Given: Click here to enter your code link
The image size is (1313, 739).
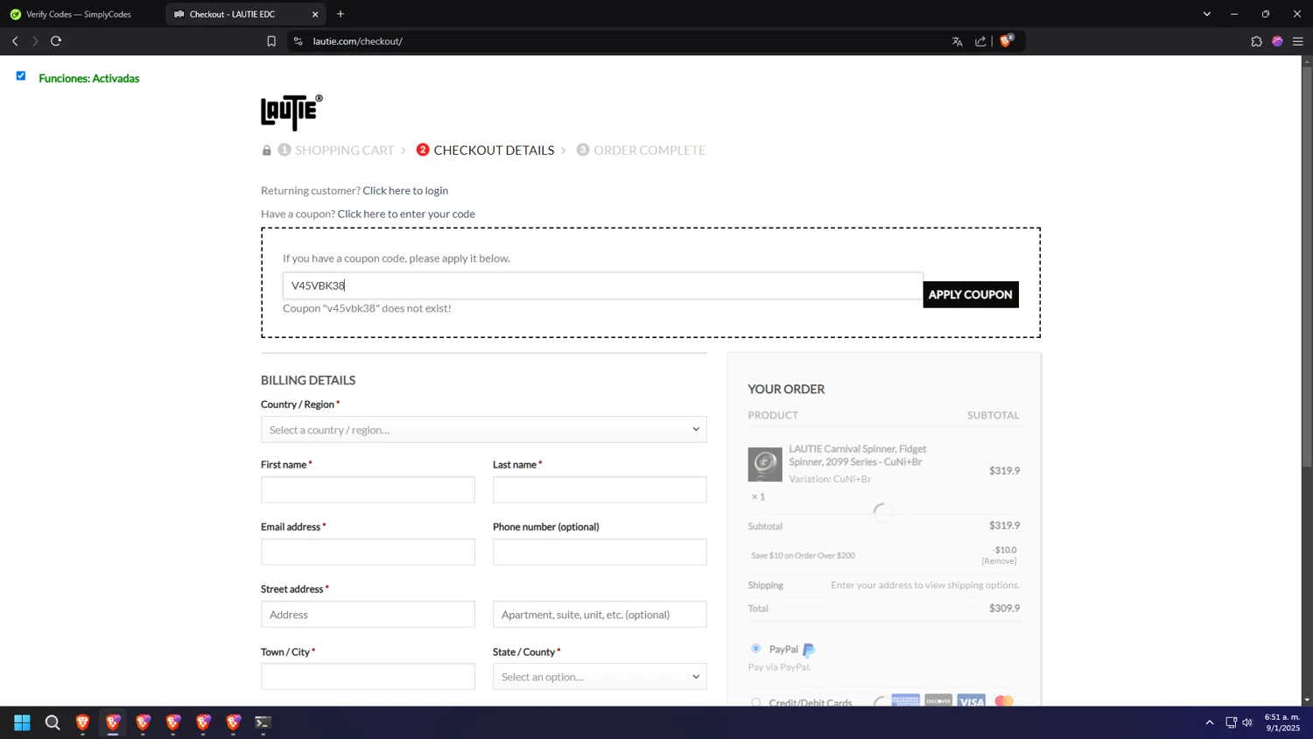Looking at the screenshot, I should [x=406, y=214].
